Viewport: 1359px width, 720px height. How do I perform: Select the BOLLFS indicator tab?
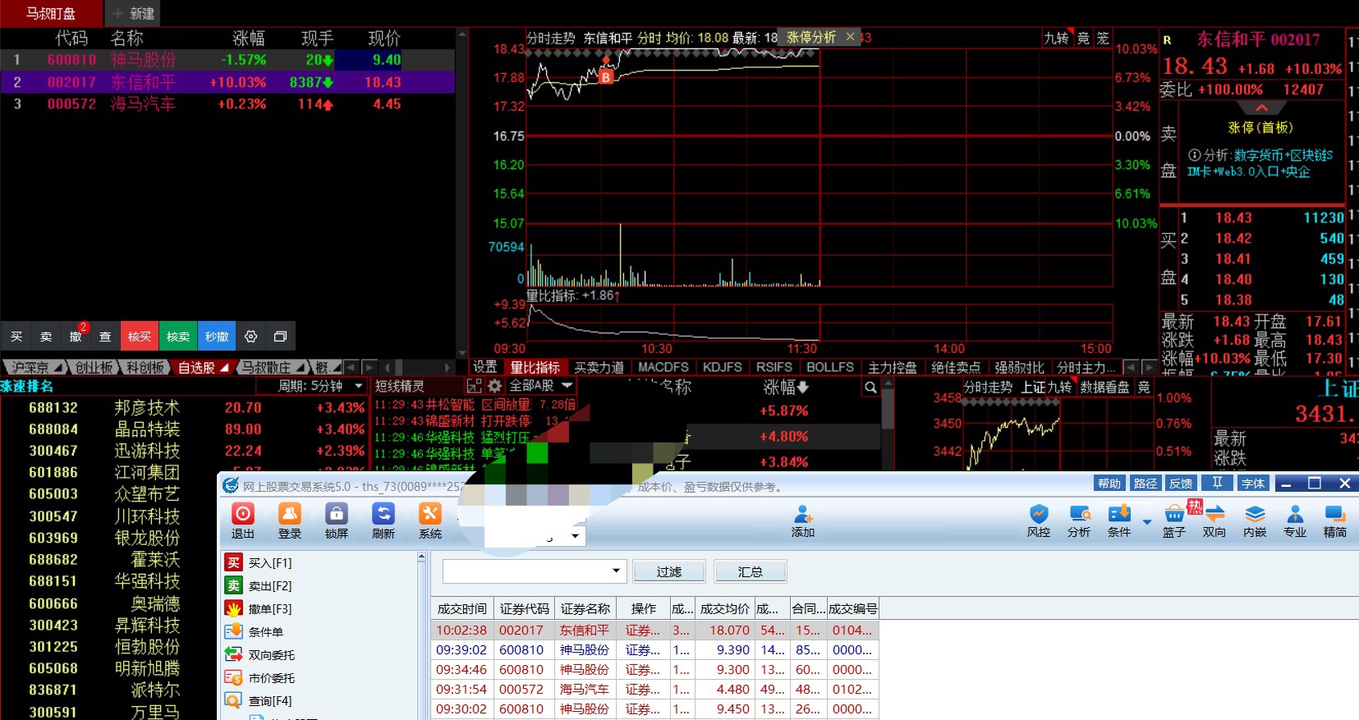(830, 367)
